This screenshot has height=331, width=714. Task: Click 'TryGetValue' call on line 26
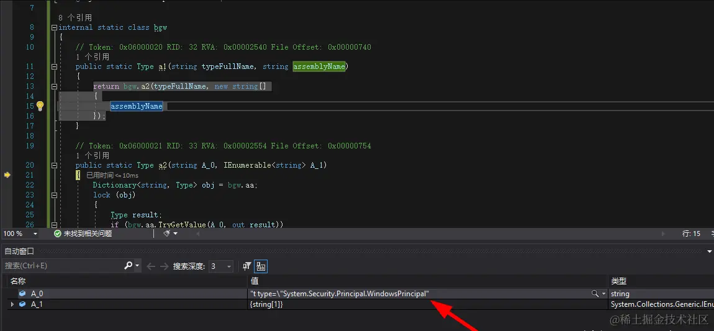[182, 224]
